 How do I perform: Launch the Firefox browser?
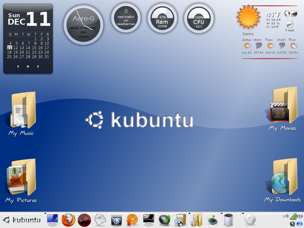pos(68,220)
